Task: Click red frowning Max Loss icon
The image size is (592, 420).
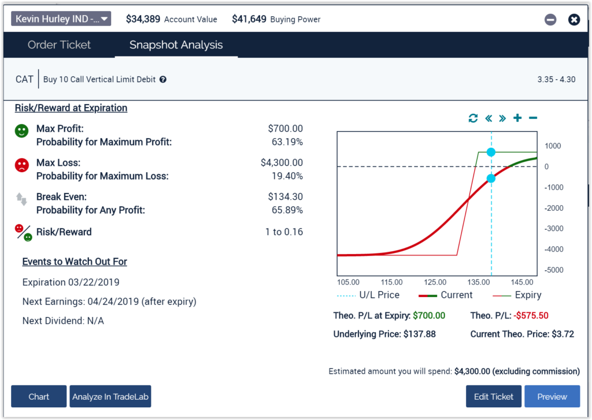Action: 21,166
